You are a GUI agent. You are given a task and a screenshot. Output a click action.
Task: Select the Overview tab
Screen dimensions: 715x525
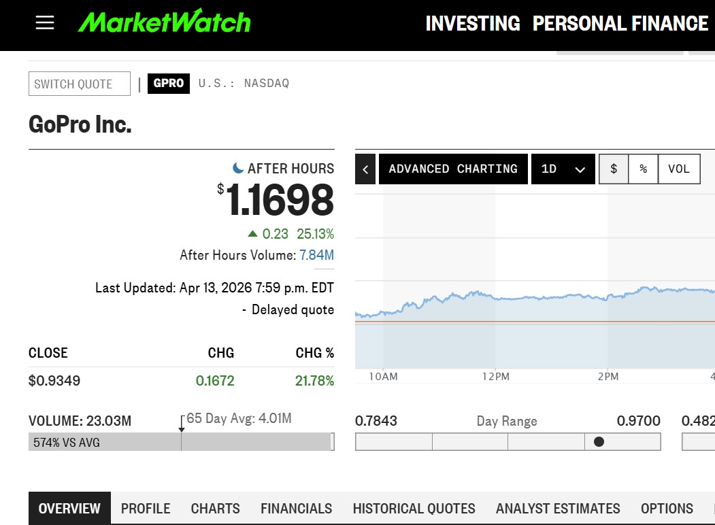[69, 508]
